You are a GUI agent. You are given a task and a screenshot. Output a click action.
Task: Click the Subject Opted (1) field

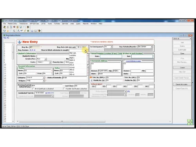click(x=98, y=86)
